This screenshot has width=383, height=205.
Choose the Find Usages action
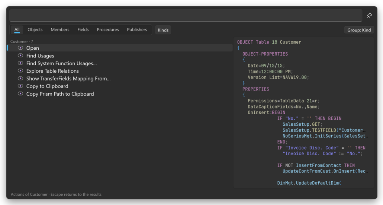[x=120, y=56]
